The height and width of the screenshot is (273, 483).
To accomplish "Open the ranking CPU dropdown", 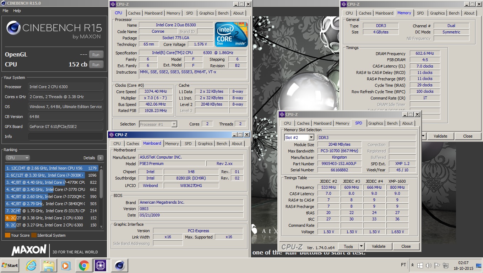I will (x=17, y=158).
